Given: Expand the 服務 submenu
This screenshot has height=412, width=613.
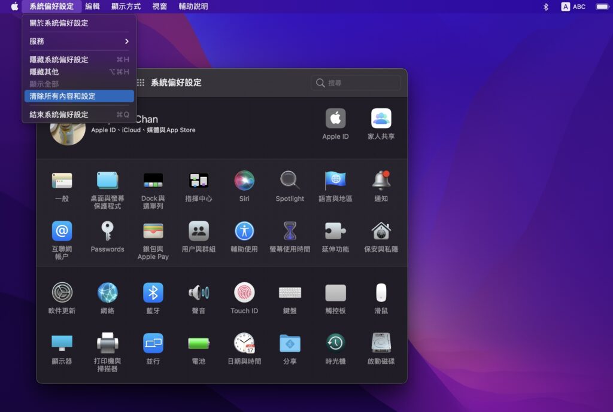Looking at the screenshot, I should point(79,41).
